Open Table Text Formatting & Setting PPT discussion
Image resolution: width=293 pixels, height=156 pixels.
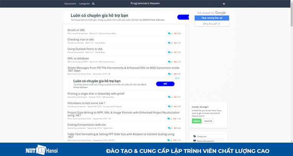[x=121, y=135]
